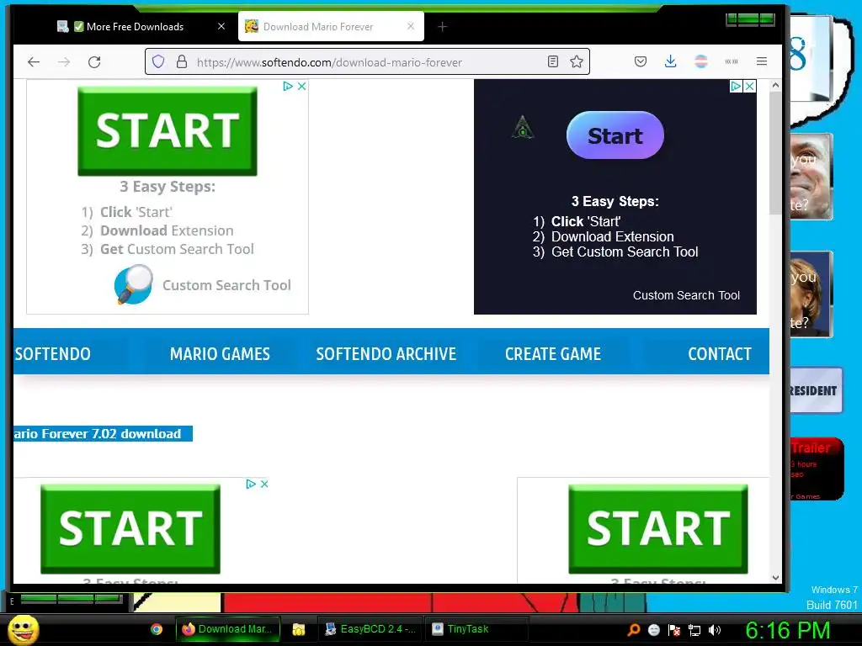Open a new tab with the plus button
Screen dimensions: 862x646
pyautogui.click(x=443, y=26)
